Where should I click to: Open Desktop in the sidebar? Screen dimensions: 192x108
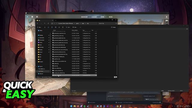click(40, 35)
